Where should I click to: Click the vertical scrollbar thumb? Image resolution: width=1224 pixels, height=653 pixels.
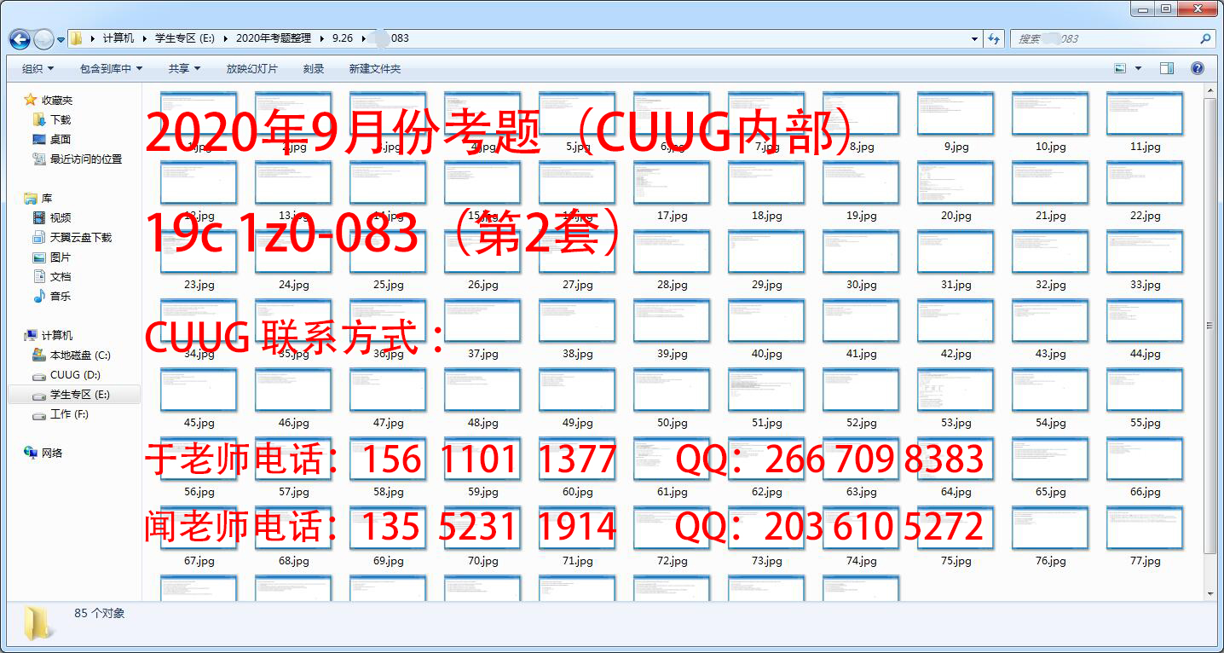click(1210, 324)
